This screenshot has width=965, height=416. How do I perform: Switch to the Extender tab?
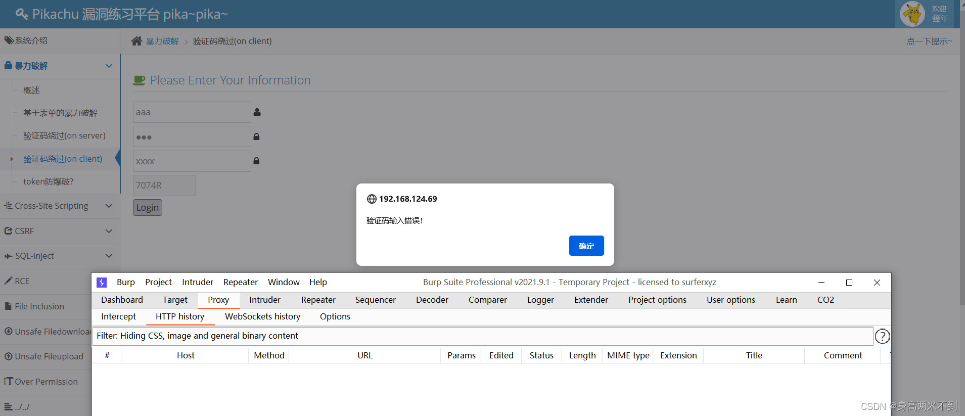tap(591, 300)
